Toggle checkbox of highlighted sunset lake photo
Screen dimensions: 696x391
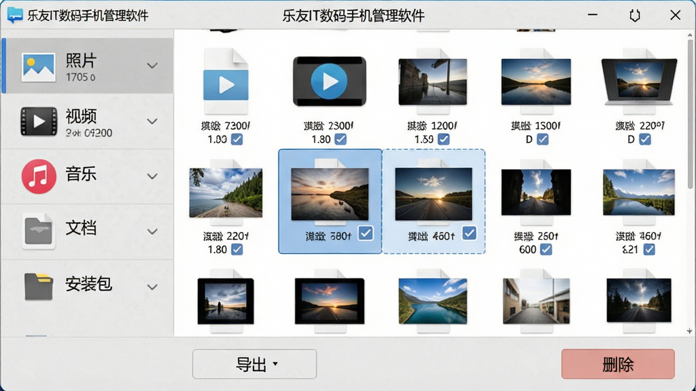(x=366, y=234)
